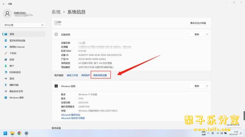Screen dimensions: 245x137
Task: Launch Chrome from the taskbar
Action: click(x=20, y=133)
